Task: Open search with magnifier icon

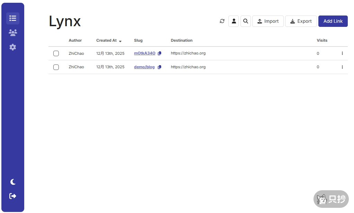Action: pos(246,21)
